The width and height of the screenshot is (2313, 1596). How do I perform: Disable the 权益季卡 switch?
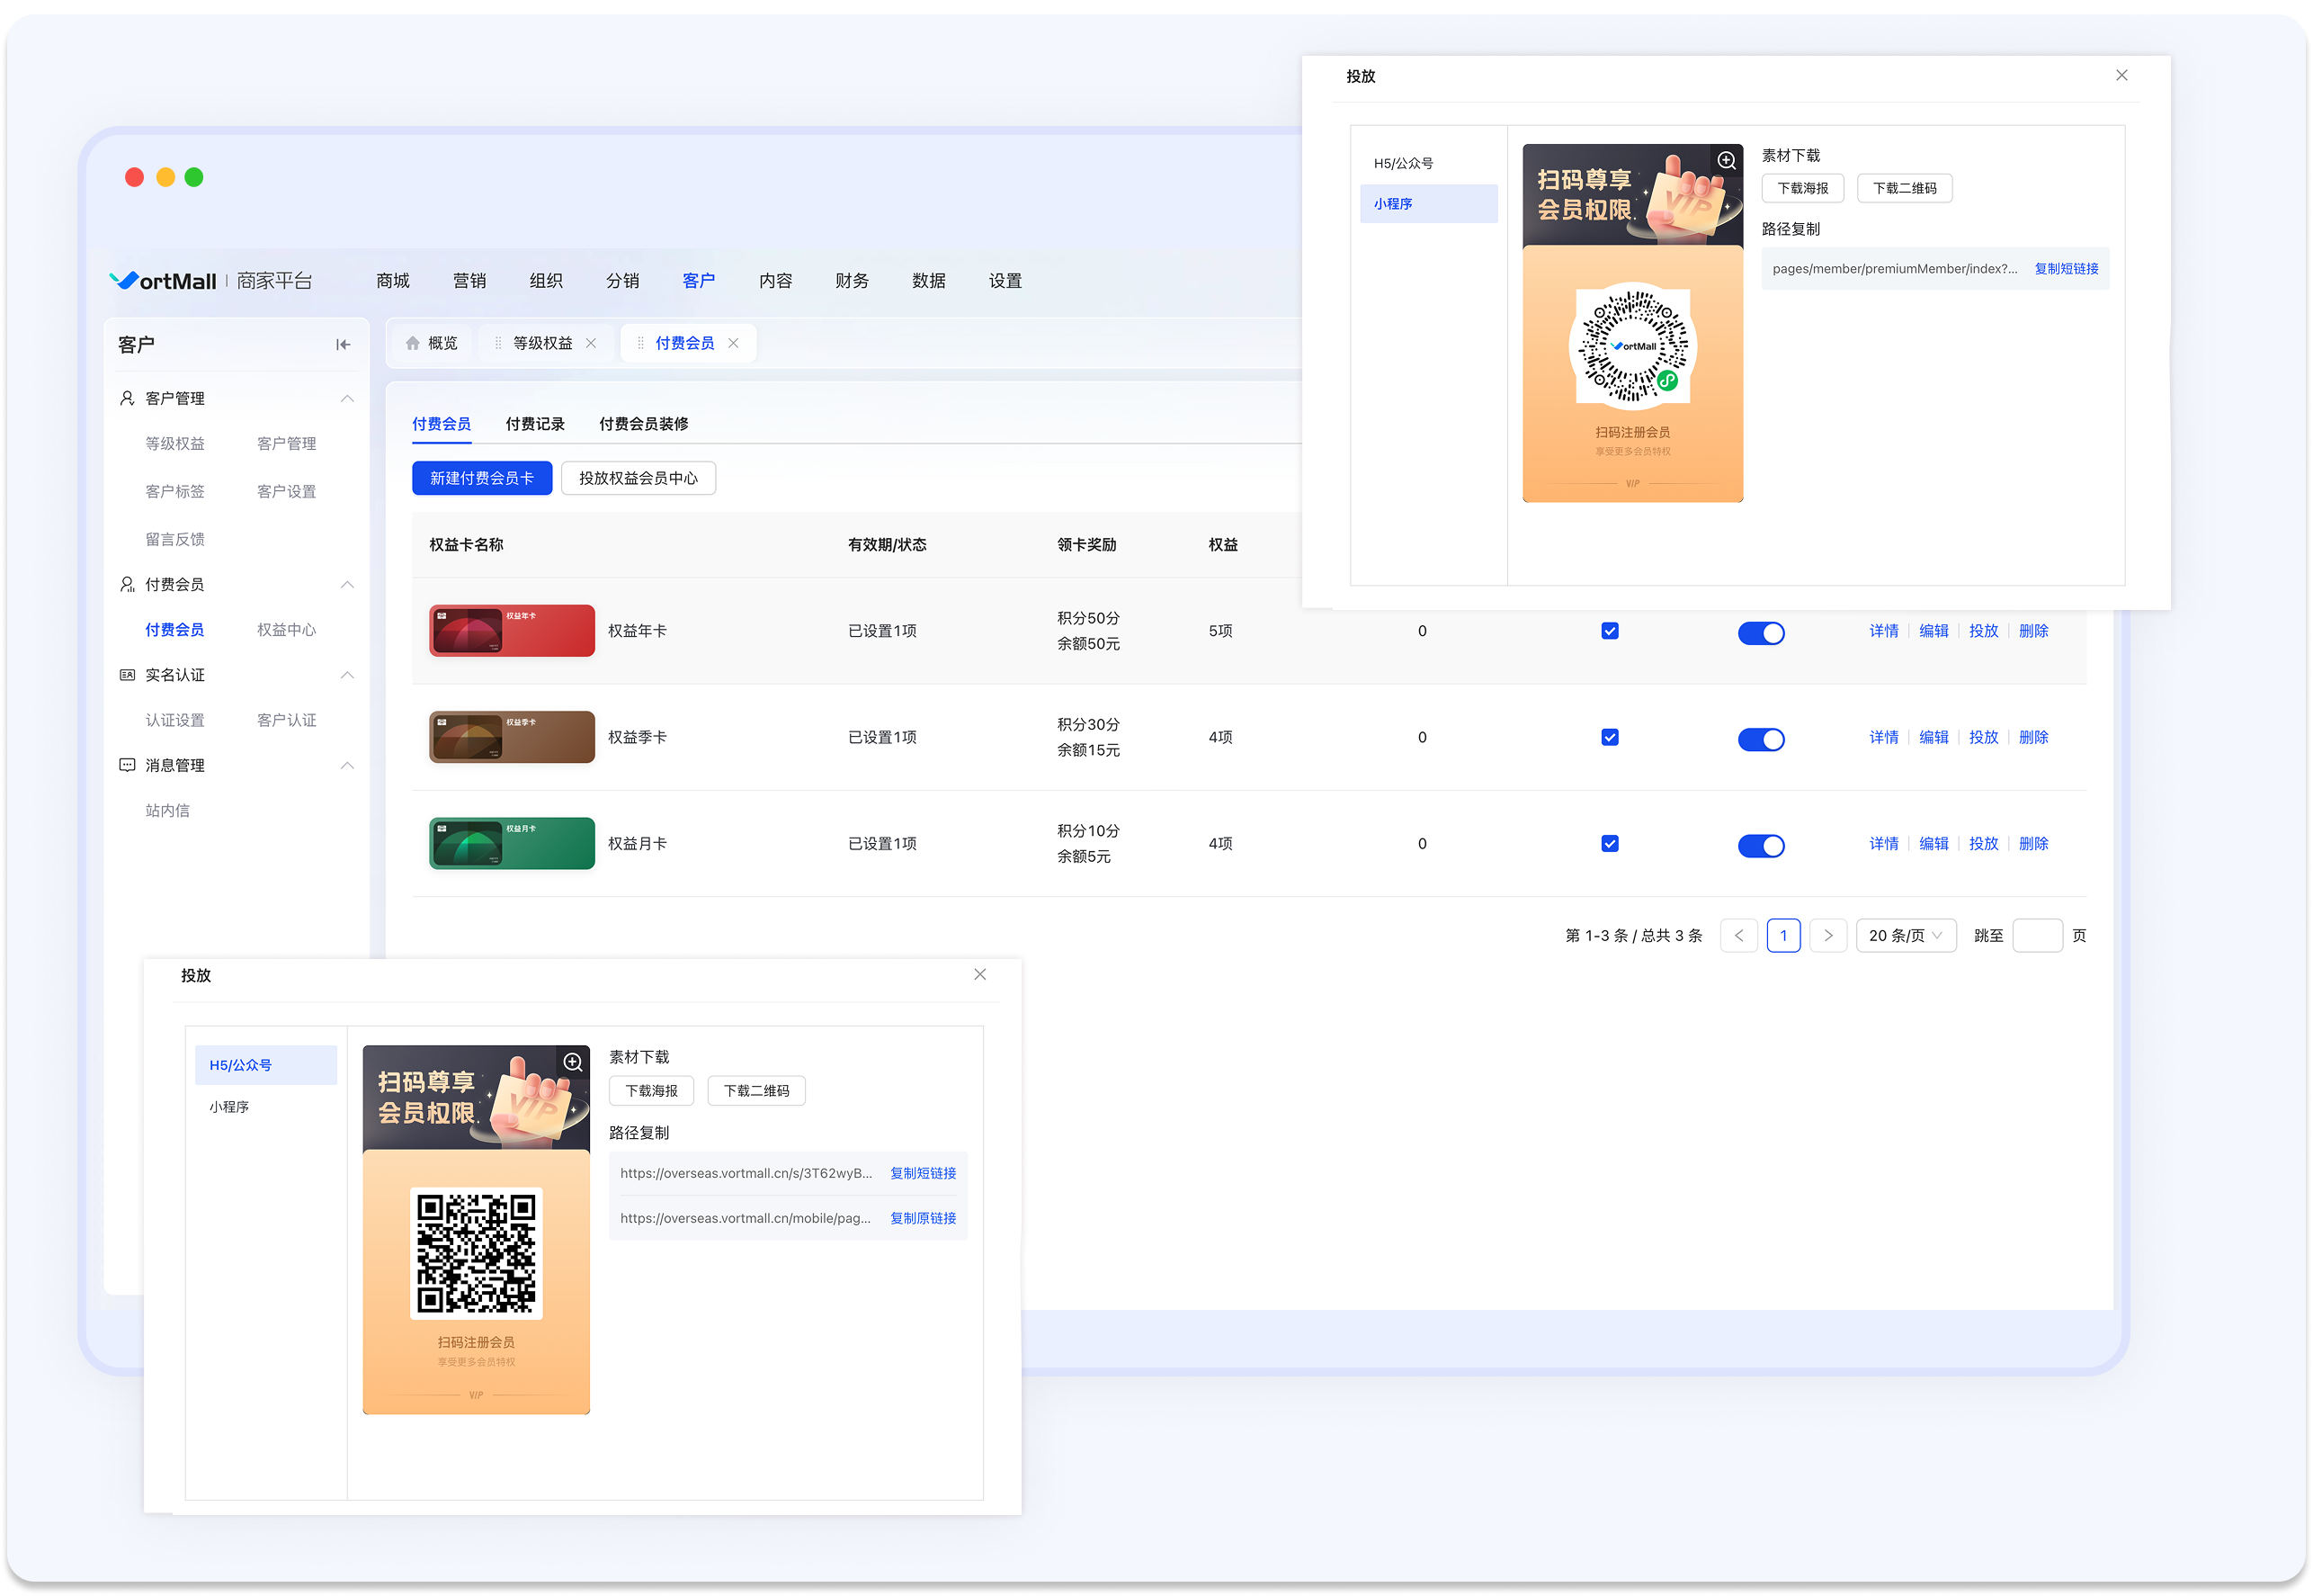(x=1761, y=739)
